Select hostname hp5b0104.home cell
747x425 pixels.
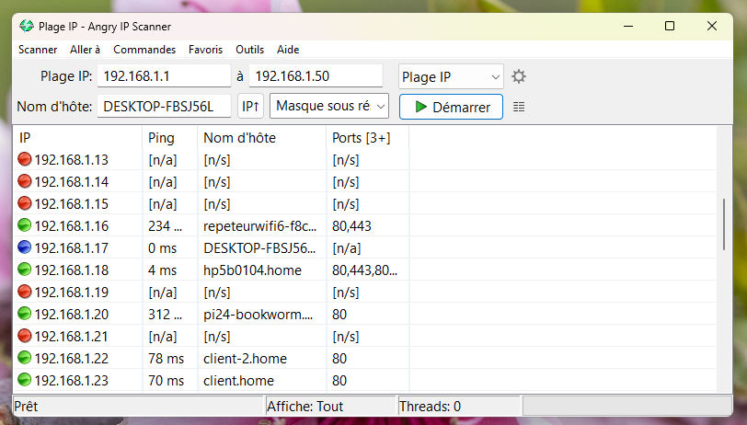[x=252, y=270]
